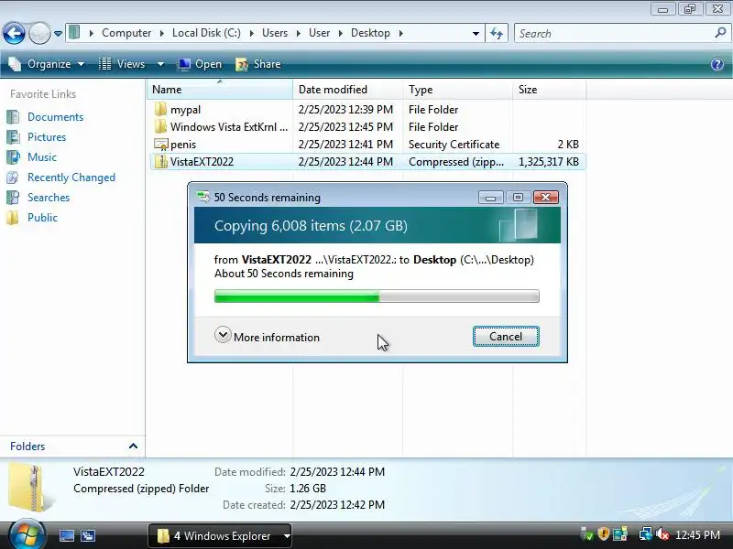Viewport: 733px width, 549px height.
Task: Click the Back navigation arrow
Action: pos(14,33)
